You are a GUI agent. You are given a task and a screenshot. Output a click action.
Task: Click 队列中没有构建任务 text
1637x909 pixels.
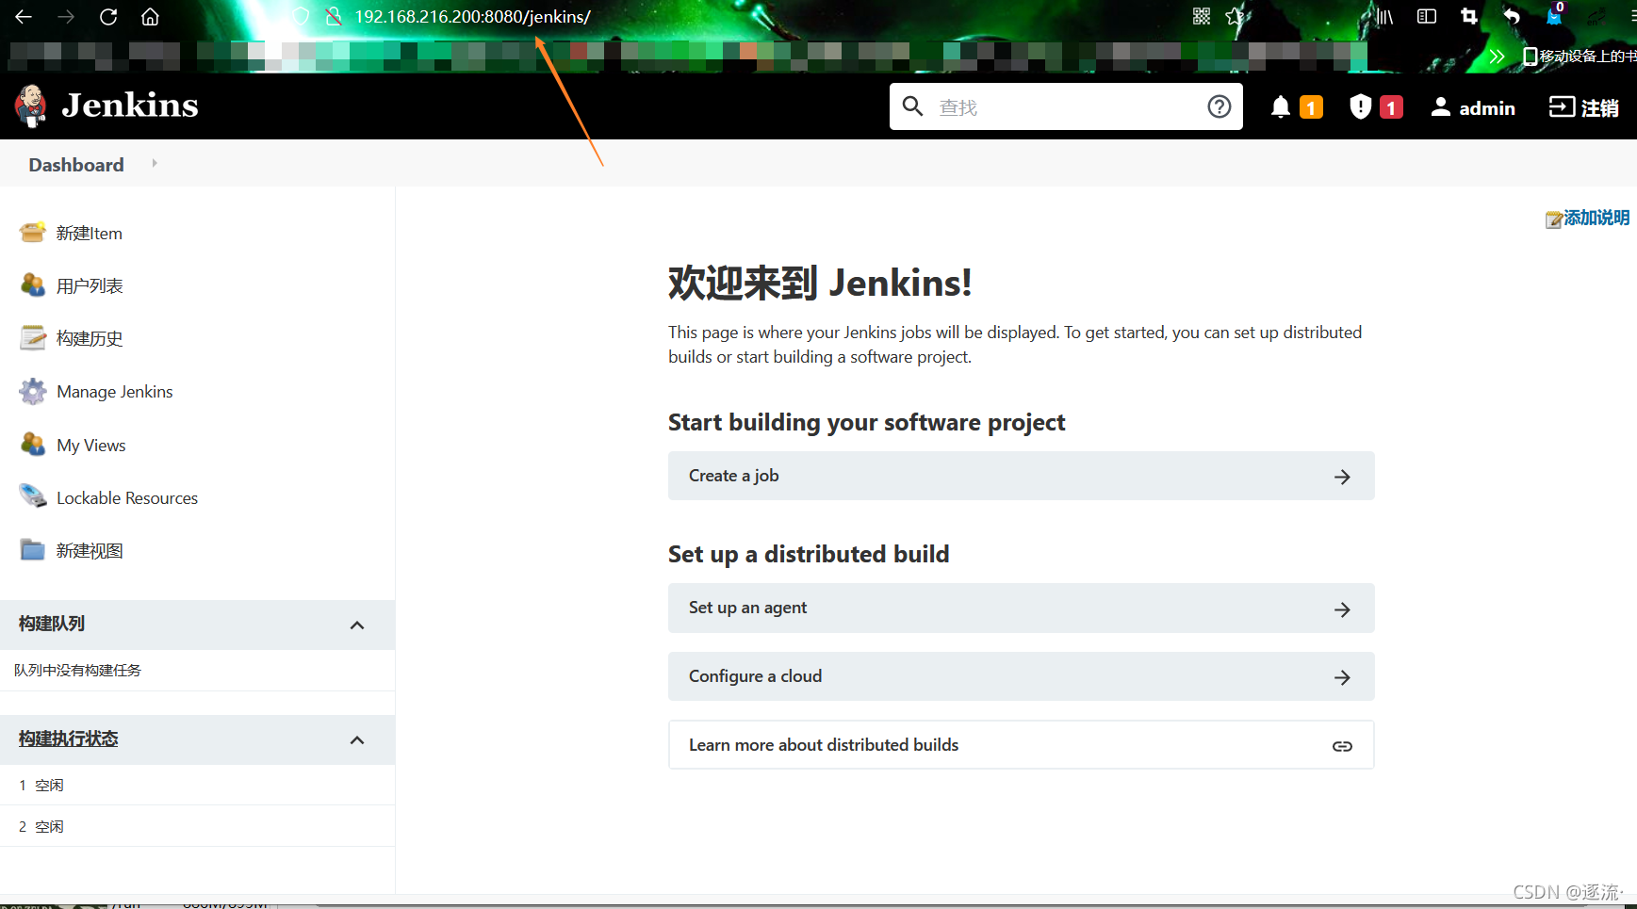pos(77,671)
